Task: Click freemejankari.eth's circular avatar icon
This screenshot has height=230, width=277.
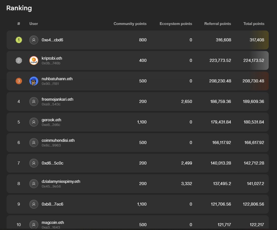Action: 34,101
